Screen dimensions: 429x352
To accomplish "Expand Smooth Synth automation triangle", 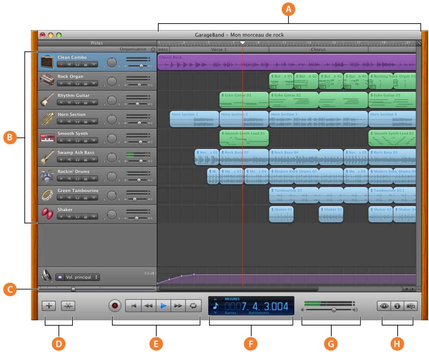I will pos(94,140).
